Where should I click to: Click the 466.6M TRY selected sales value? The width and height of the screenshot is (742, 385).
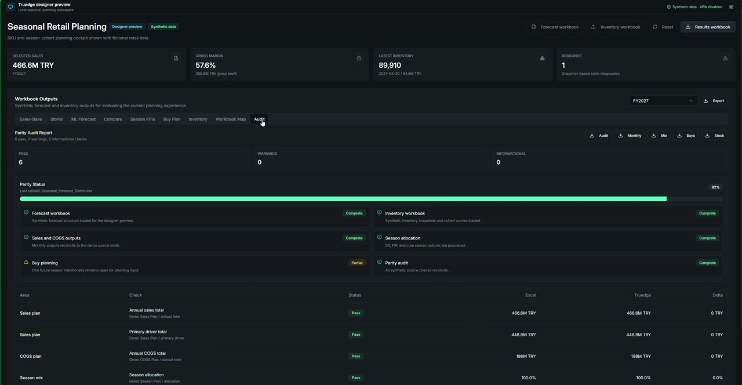tap(33, 66)
